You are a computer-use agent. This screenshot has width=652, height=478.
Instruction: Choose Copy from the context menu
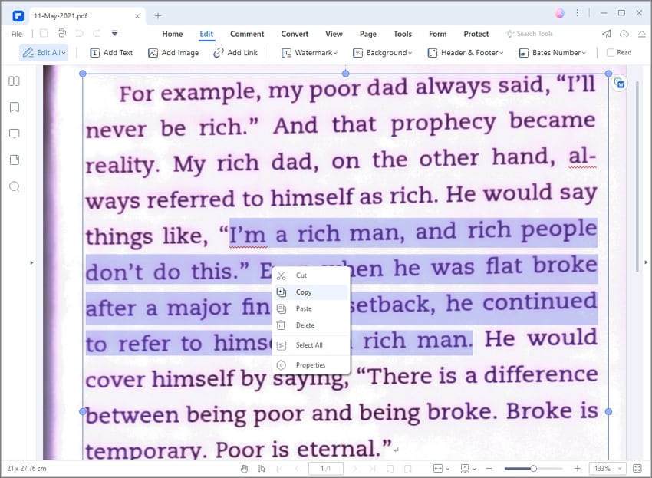click(311, 292)
